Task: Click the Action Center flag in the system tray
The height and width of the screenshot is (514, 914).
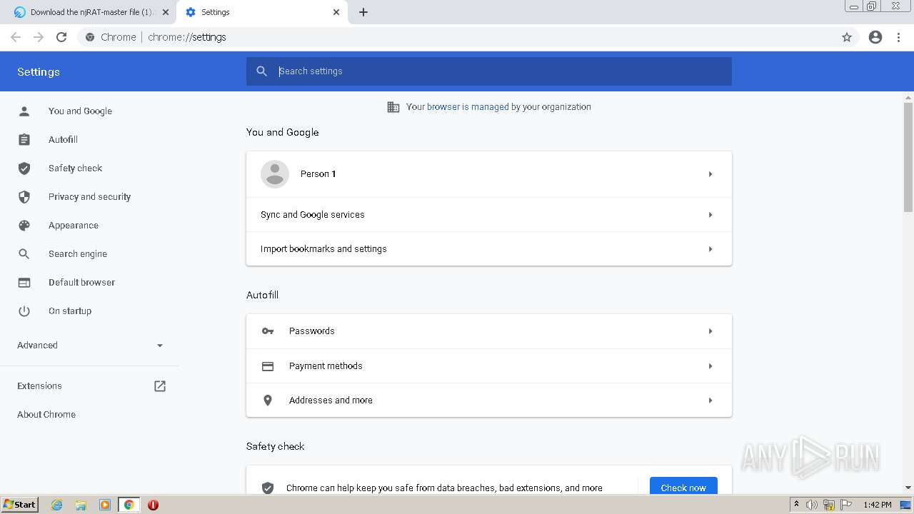Action: point(846,505)
